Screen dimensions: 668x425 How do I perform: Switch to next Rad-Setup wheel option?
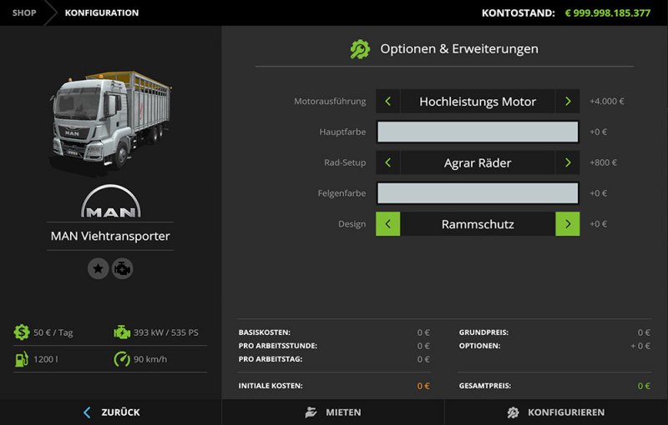coord(568,162)
